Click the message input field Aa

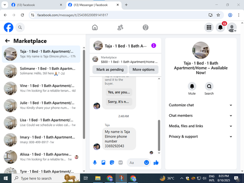pos(135,163)
